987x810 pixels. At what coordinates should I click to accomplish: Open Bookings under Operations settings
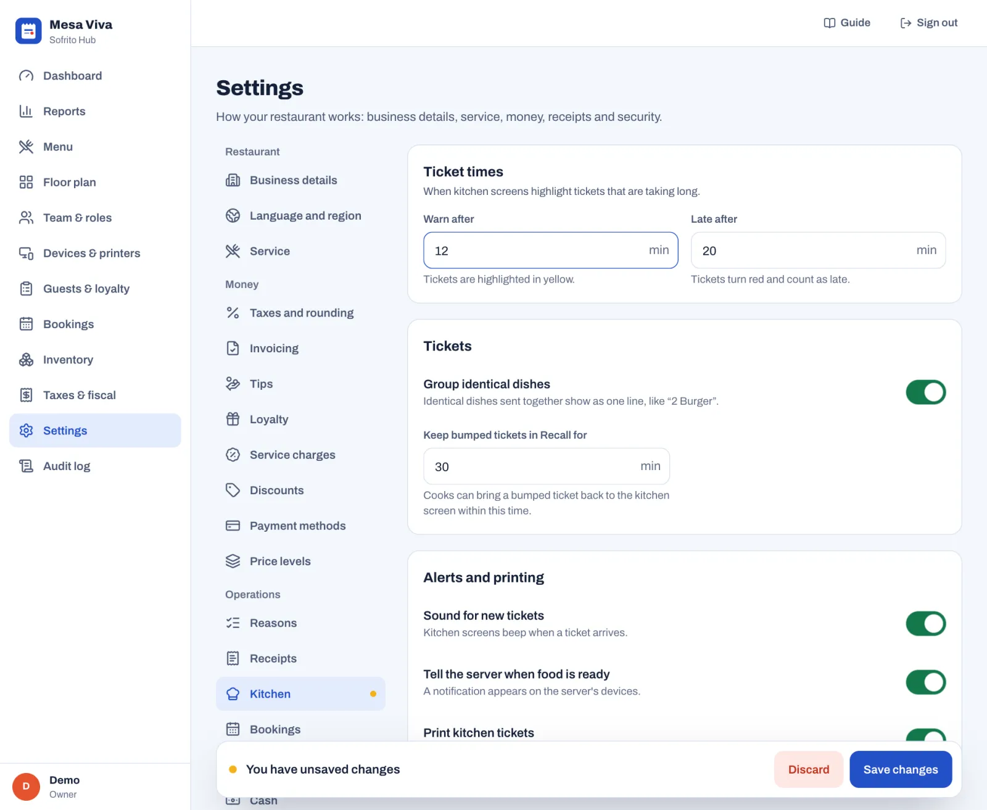pos(300,729)
